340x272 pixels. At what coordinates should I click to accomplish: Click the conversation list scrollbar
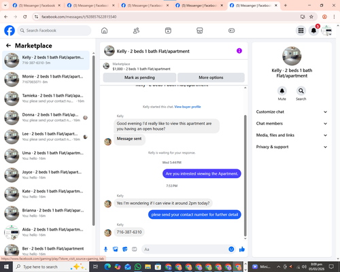pyautogui.click(x=94, y=141)
